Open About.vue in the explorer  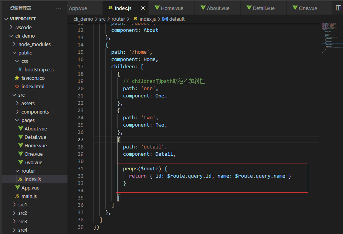tap(35, 129)
